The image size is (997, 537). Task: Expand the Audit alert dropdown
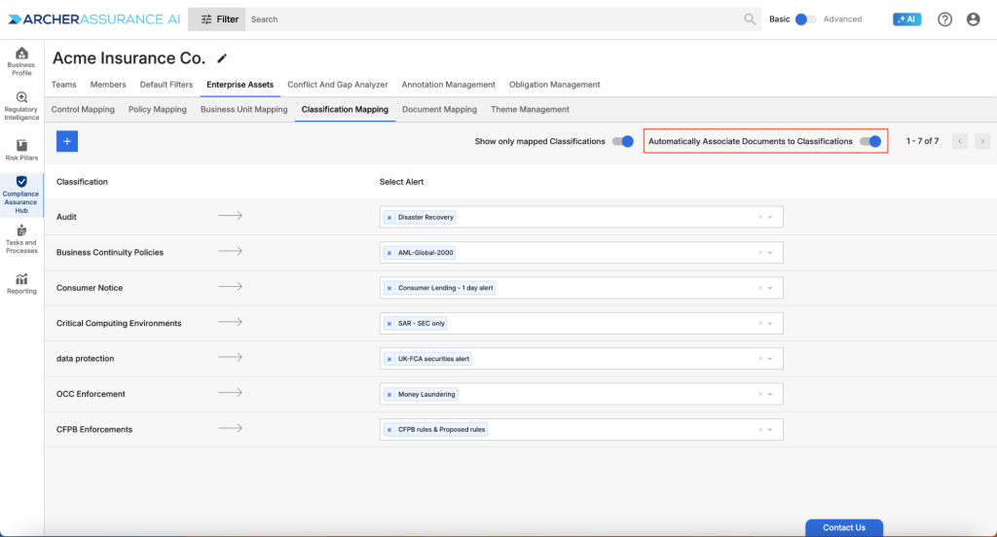click(x=770, y=217)
